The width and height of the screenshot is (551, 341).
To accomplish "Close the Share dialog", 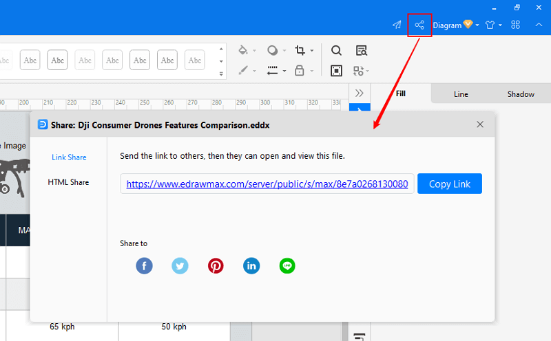I will [x=480, y=124].
